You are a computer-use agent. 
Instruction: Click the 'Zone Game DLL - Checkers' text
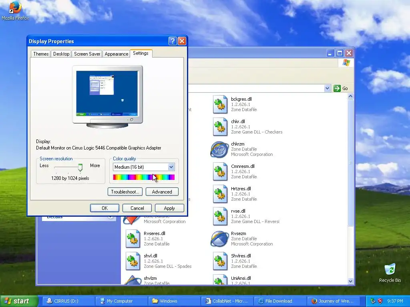257,132
